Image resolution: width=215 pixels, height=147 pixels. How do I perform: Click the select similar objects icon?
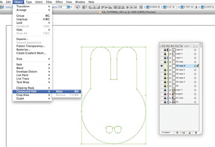77,7
